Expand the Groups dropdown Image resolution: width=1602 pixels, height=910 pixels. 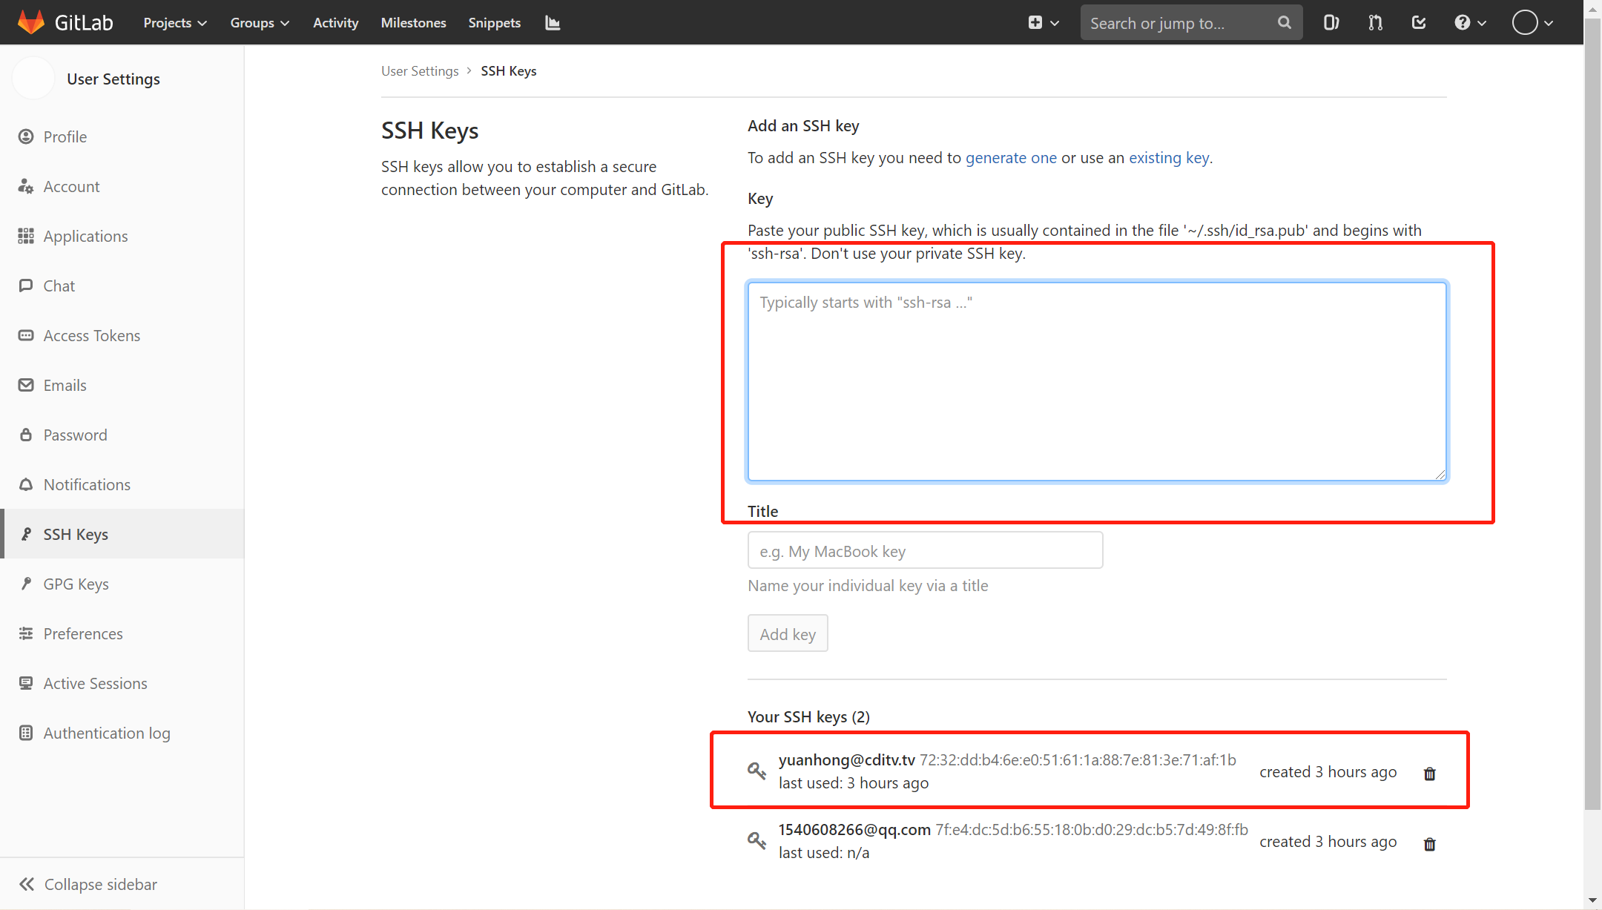[260, 22]
